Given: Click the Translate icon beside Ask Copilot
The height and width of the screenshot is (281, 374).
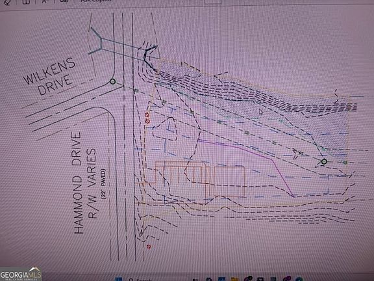Looking at the screenshot, I should tap(63, 1).
